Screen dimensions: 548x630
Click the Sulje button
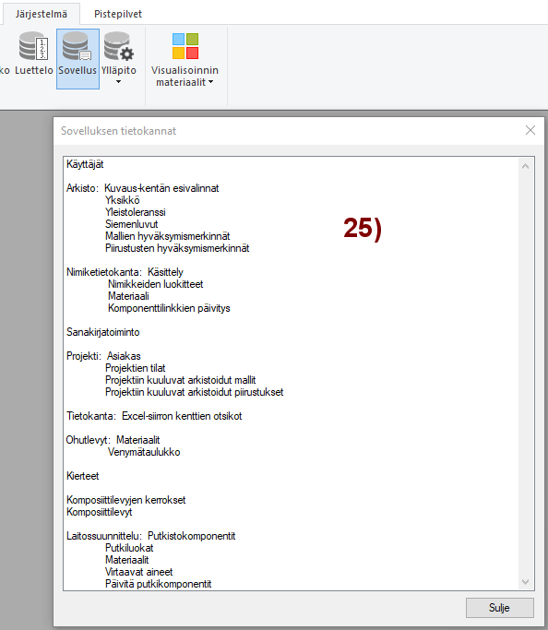coord(500,608)
